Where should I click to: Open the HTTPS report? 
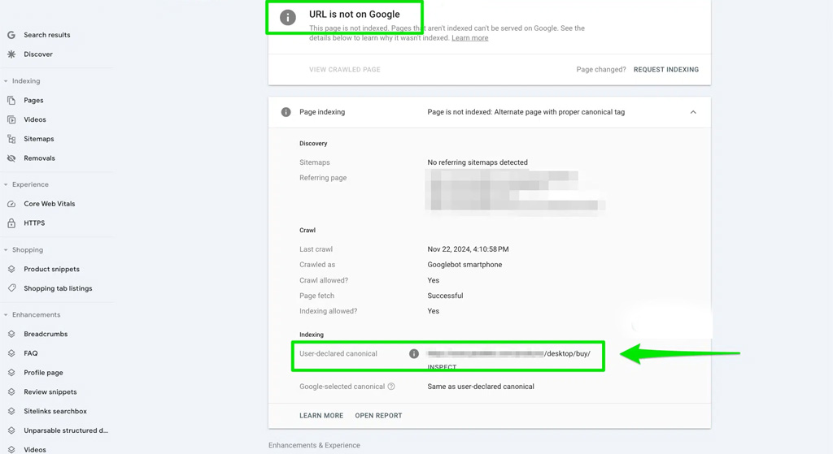point(34,223)
